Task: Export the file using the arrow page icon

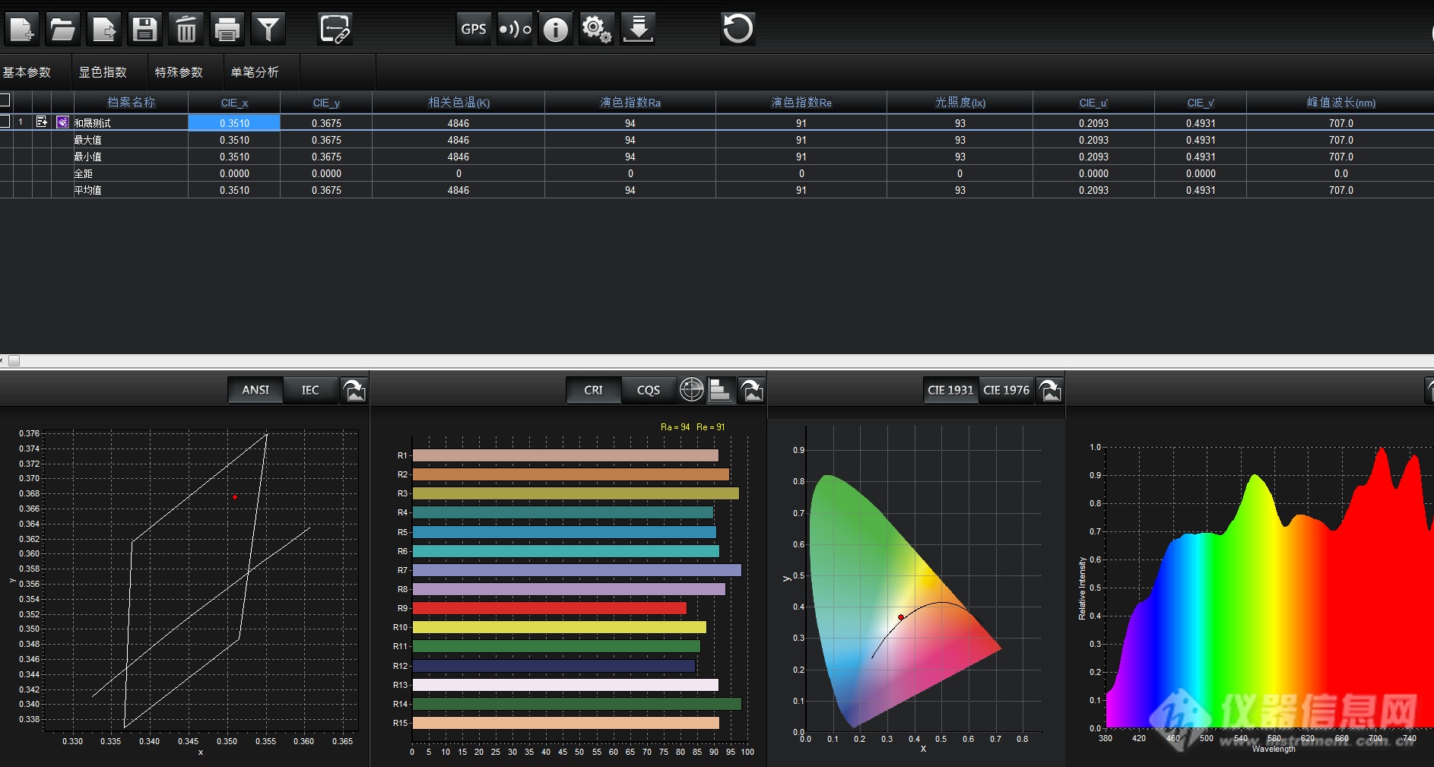Action: pos(104,30)
